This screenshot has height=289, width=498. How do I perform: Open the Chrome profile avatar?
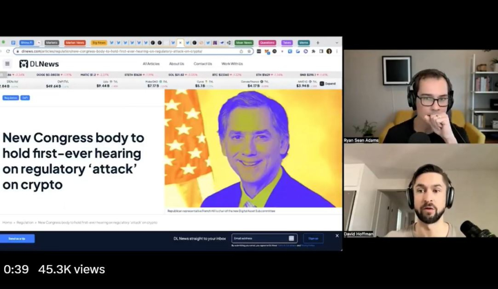(329, 51)
